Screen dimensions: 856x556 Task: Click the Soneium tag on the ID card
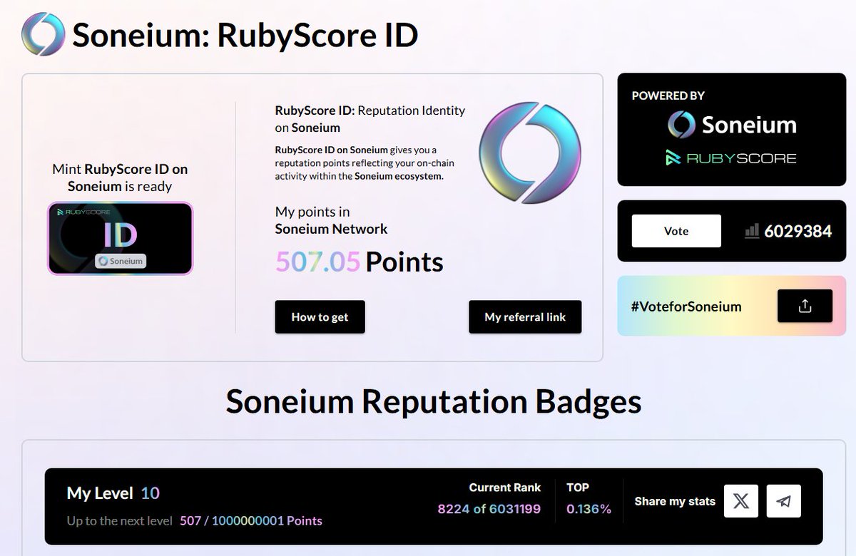click(x=121, y=261)
